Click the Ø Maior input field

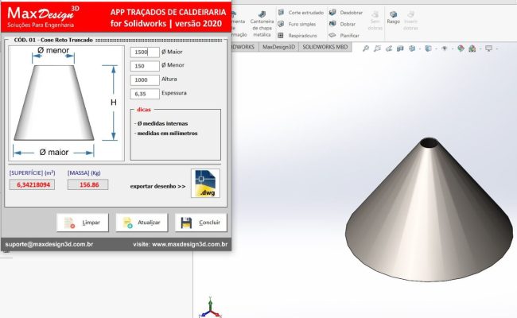point(144,52)
